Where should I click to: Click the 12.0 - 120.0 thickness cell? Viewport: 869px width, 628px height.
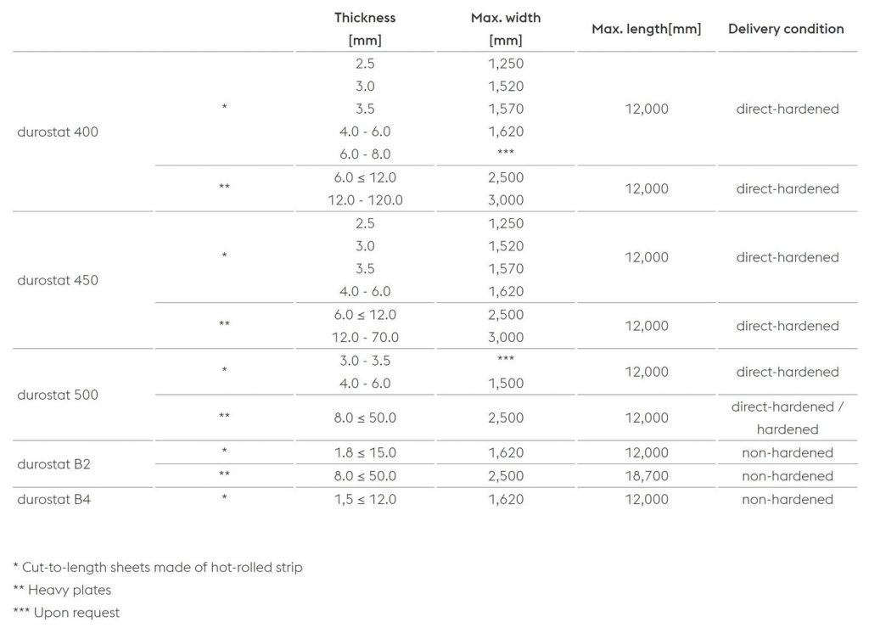[x=365, y=200]
